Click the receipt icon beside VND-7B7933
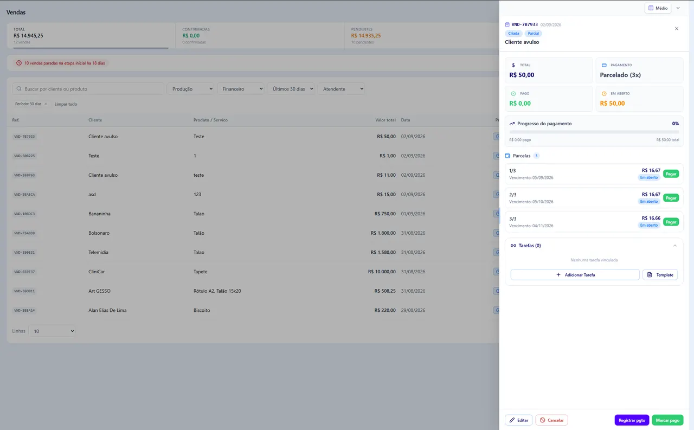694x430 pixels. pyautogui.click(x=507, y=24)
